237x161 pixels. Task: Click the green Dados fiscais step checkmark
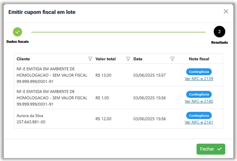18,32
